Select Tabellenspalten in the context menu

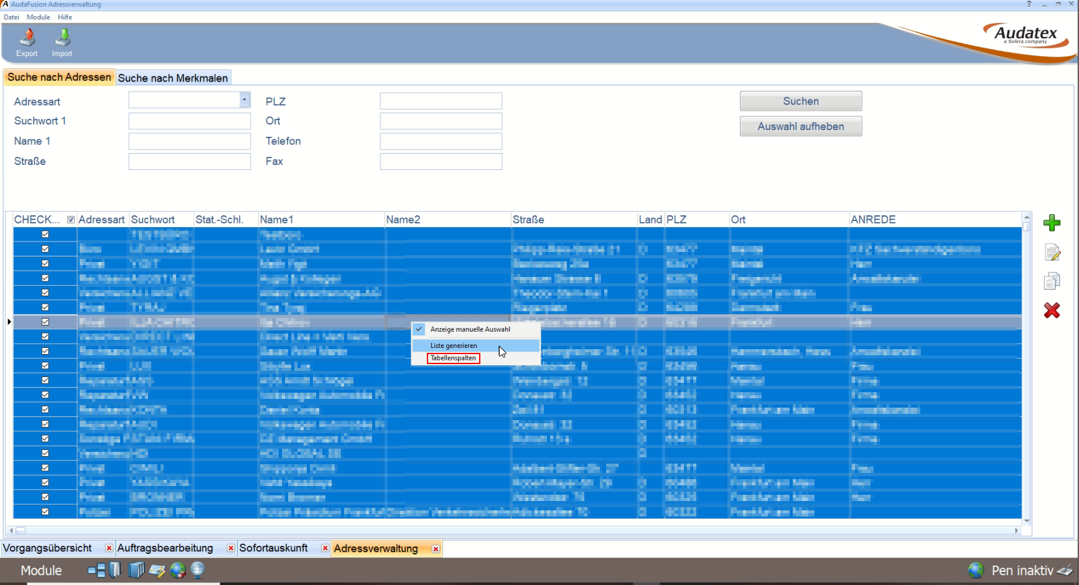[453, 358]
